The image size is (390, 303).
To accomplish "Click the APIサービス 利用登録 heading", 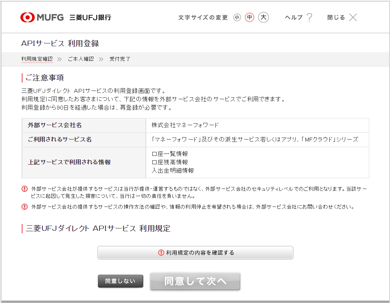I will [x=60, y=43].
